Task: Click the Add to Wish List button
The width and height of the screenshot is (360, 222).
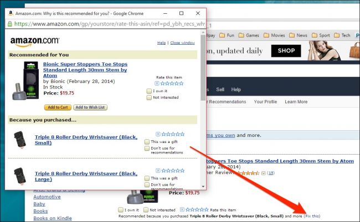Action: tap(90, 107)
